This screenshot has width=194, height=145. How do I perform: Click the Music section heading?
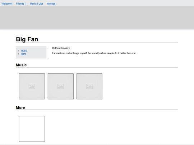tap(21, 65)
